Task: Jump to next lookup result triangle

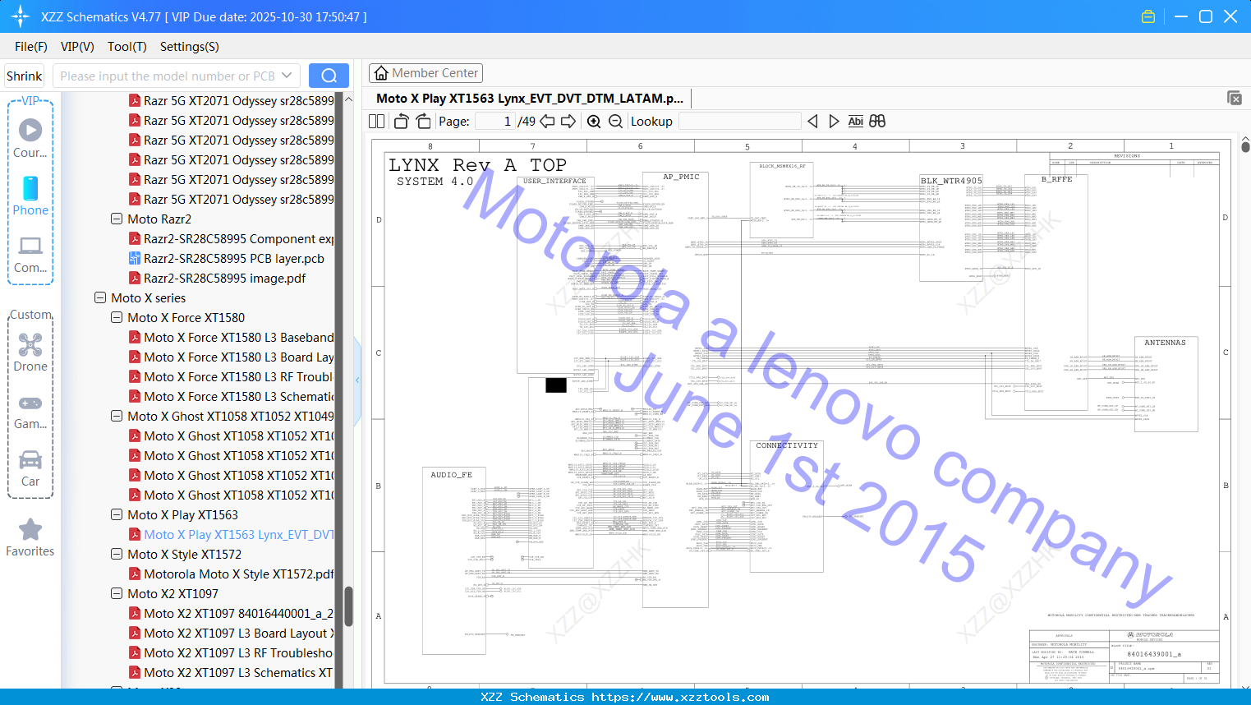Action: [834, 121]
